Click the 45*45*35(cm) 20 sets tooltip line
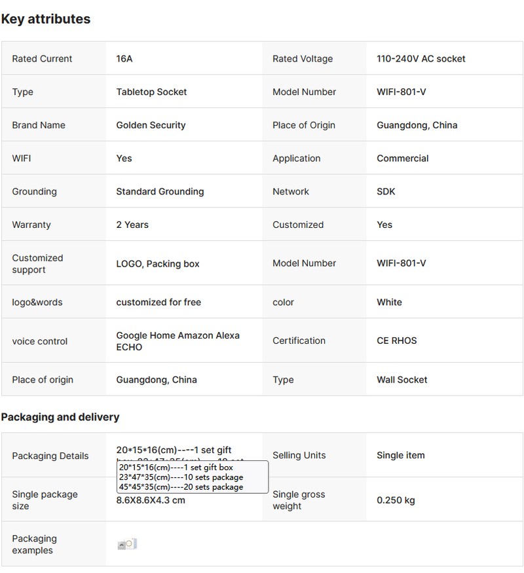The height and width of the screenshot is (573, 524). [x=181, y=487]
